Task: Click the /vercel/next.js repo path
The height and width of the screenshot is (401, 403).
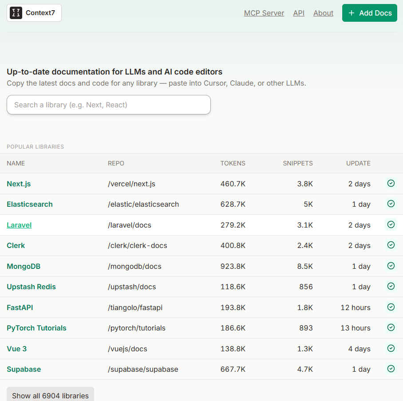Action: [x=131, y=184]
